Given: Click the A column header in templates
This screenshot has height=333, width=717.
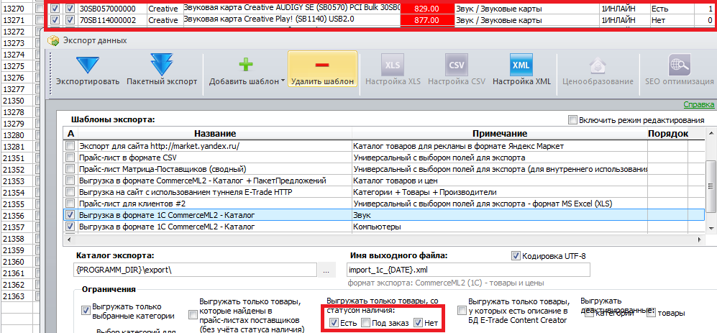Looking at the screenshot, I should pos(70,134).
